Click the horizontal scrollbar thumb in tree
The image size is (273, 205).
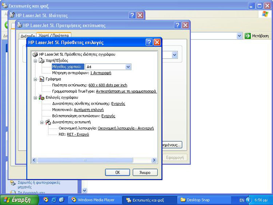(x=85, y=160)
